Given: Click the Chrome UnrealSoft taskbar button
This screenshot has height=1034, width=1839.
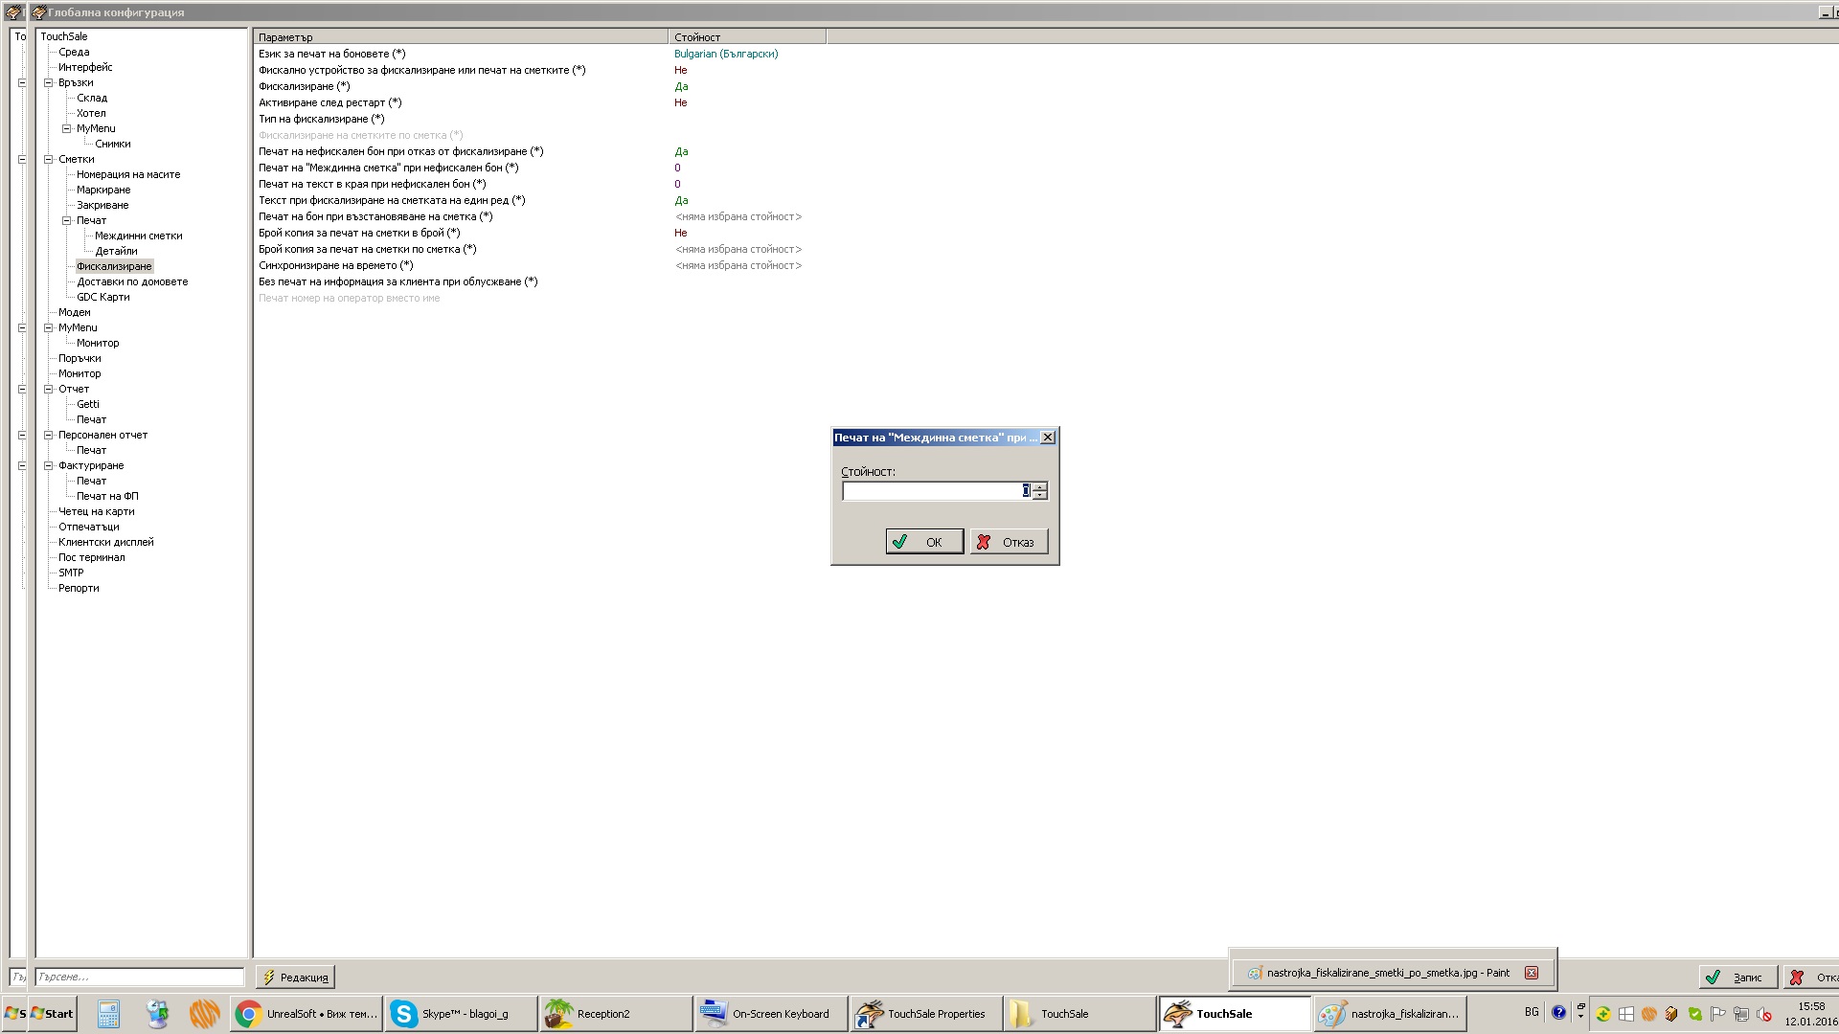Looking at the screenshot, I should (x=306, y=1014).
